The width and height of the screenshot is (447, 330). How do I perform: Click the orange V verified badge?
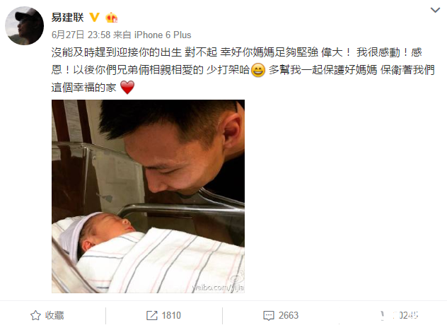tap(94, 18)
